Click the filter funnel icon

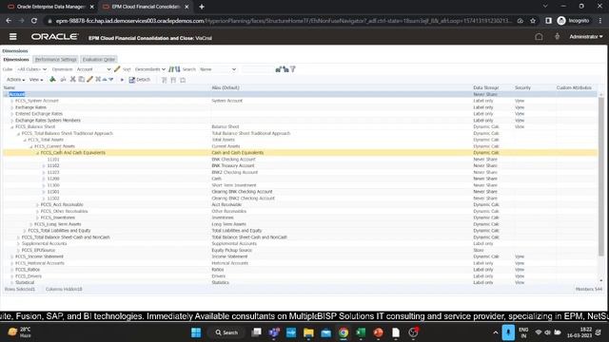click(x=293, y=69)
